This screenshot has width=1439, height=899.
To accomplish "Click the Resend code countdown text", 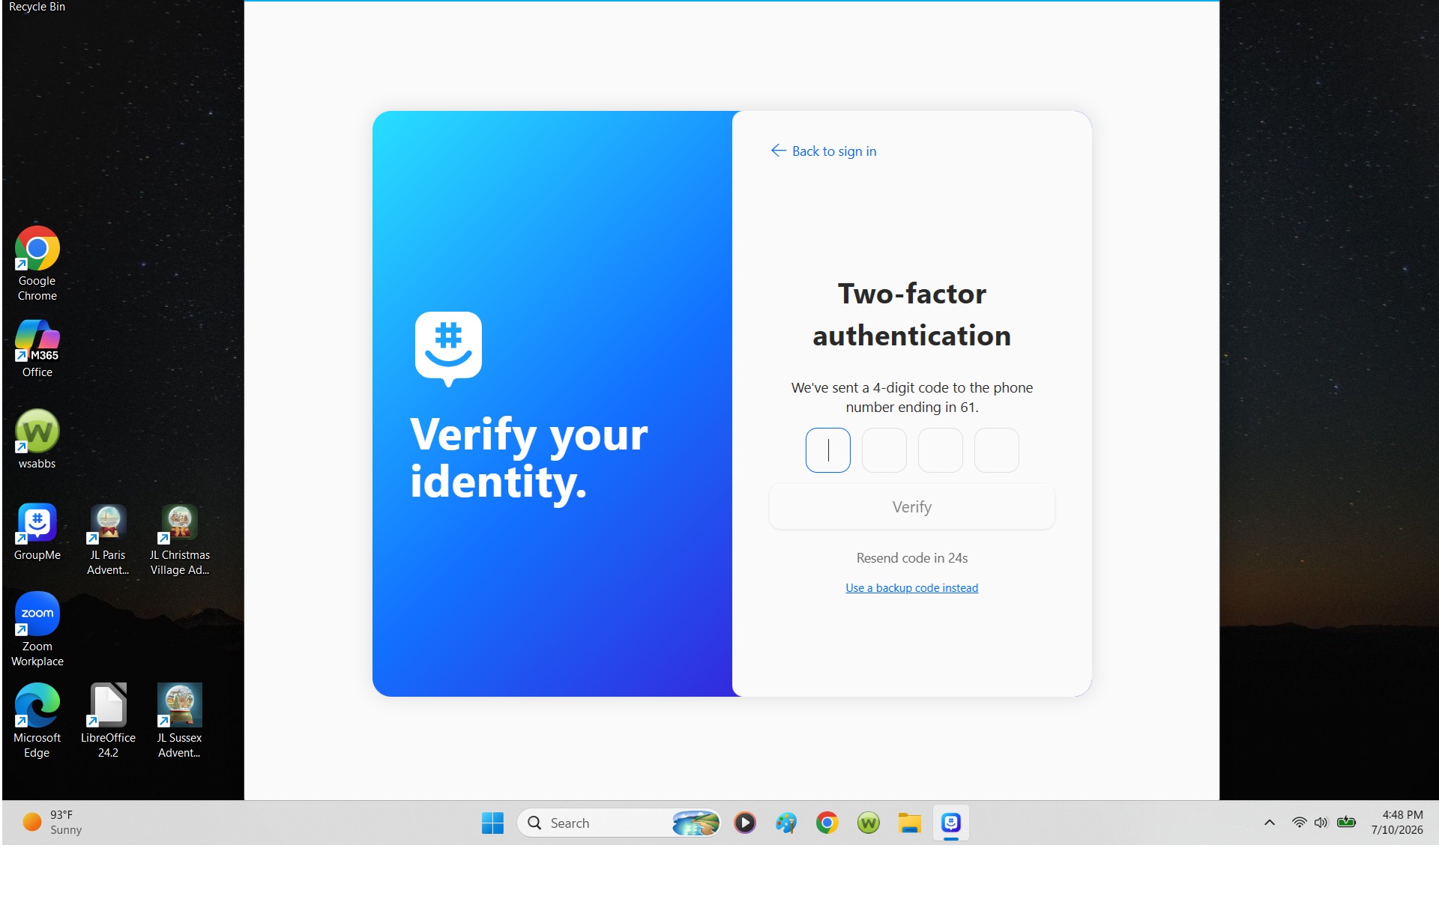I will pyautogui.click(x=911, y=558).
